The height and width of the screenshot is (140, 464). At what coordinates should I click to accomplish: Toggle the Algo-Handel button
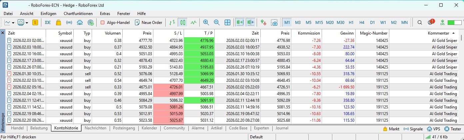[115, 23]
